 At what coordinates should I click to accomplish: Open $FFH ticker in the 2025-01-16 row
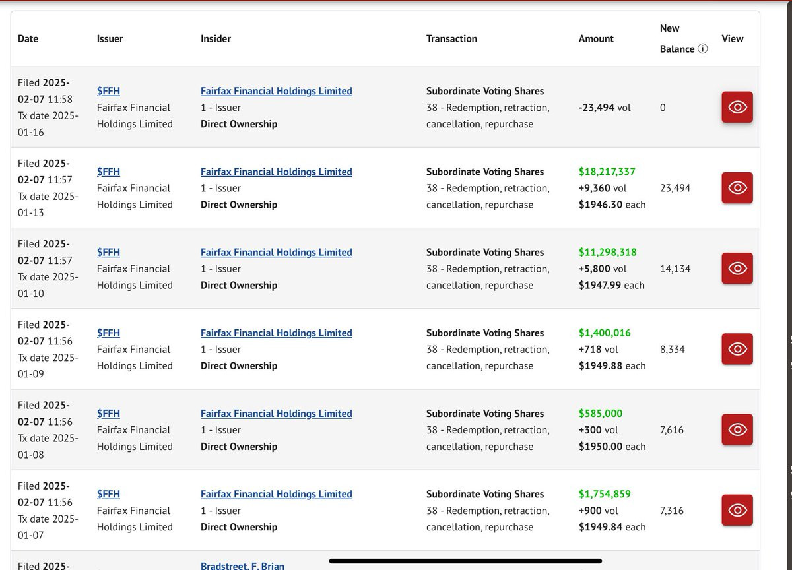108,91
